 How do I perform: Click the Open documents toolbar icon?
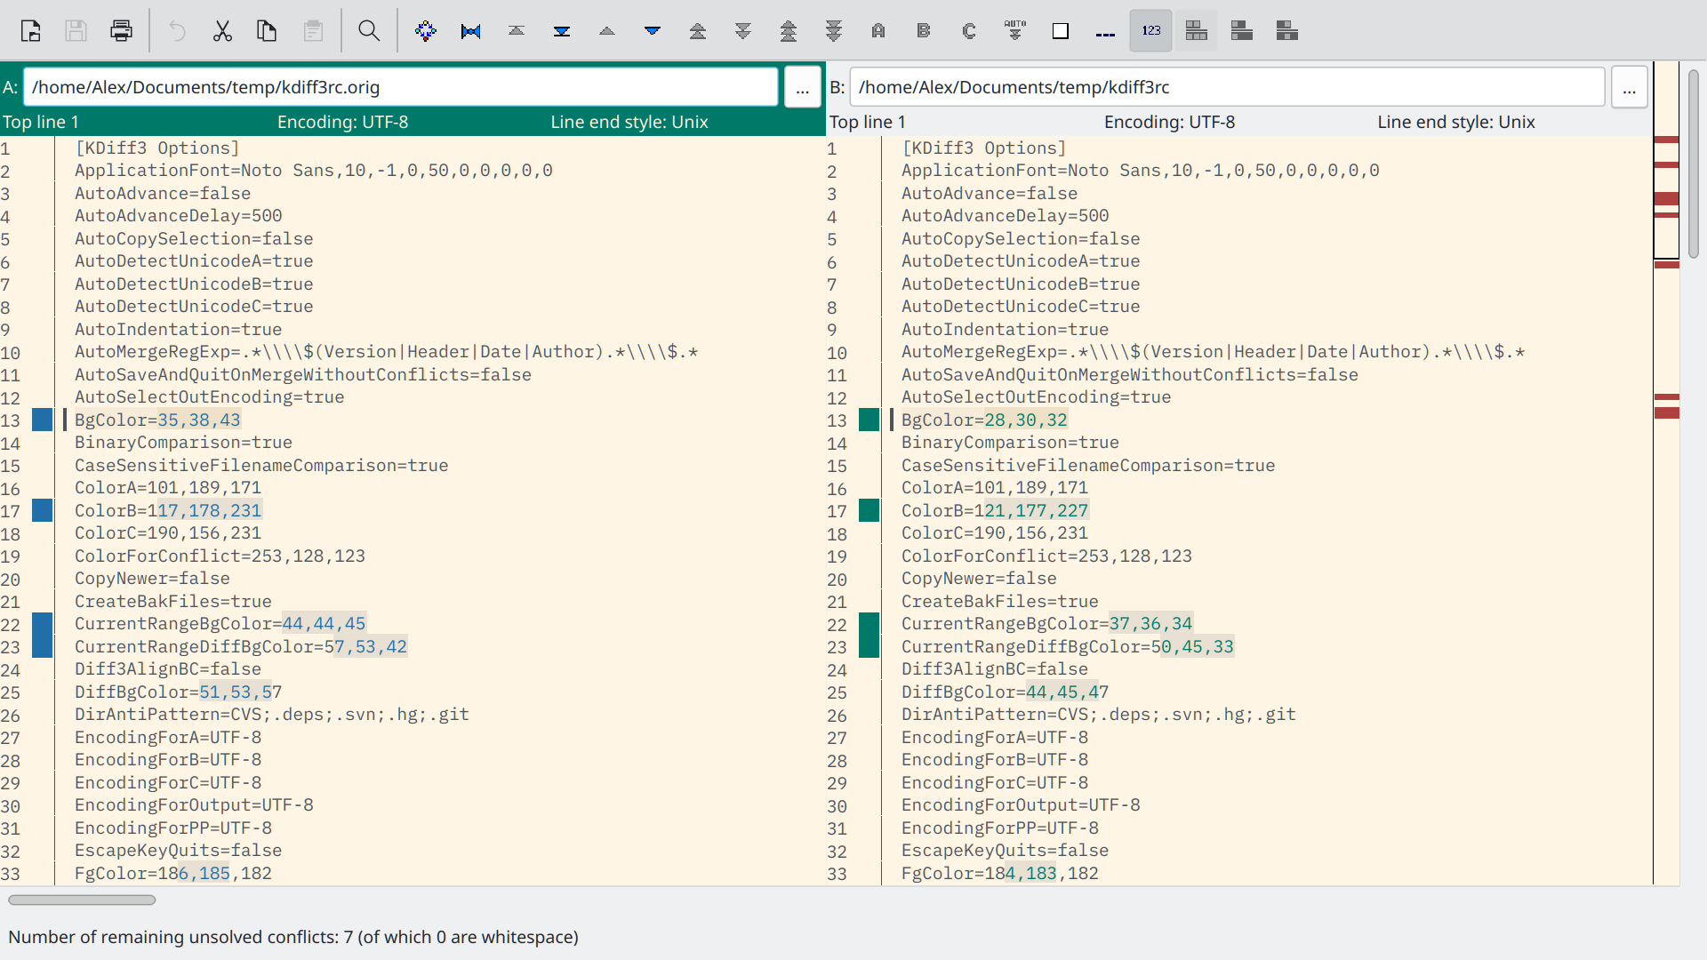31,31
